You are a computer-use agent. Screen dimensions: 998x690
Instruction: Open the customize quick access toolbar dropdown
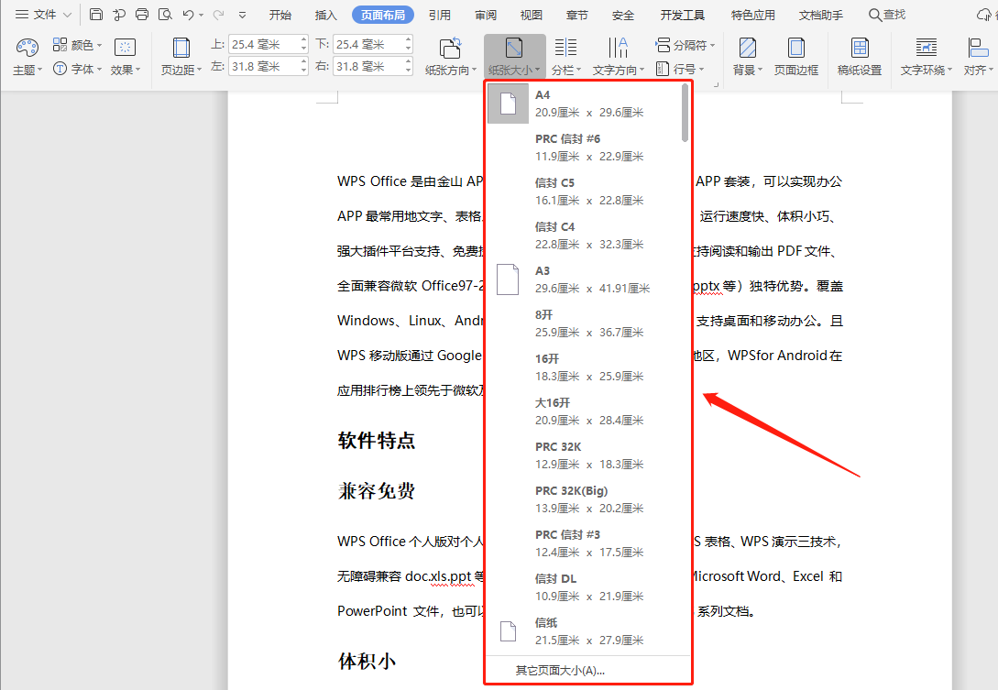tap(242, 15)
